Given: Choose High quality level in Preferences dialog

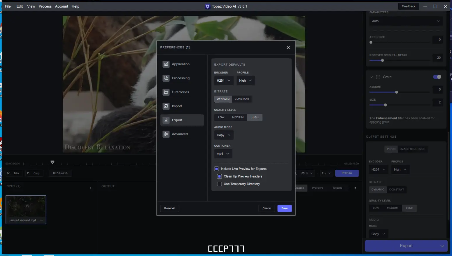Looking at the screenshot, I should coord(255,117).
